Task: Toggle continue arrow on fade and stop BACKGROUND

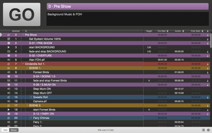Action: click(208, 51)
